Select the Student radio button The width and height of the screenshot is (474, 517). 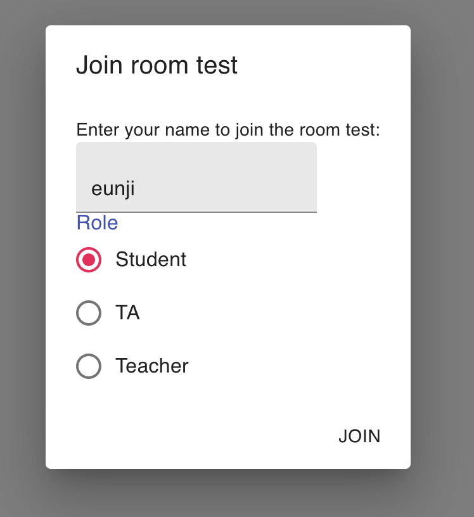pyautogui.click(x=89, y=260)
